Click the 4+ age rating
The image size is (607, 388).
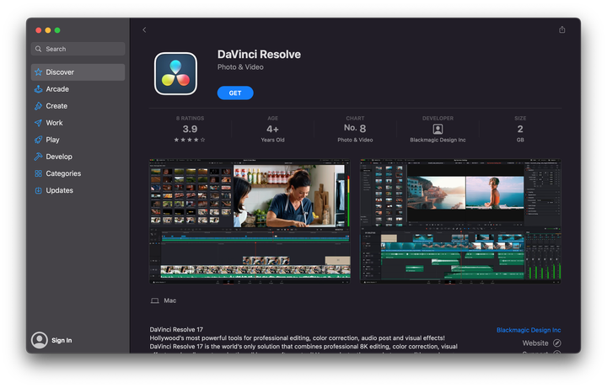[x=272, y=129]
